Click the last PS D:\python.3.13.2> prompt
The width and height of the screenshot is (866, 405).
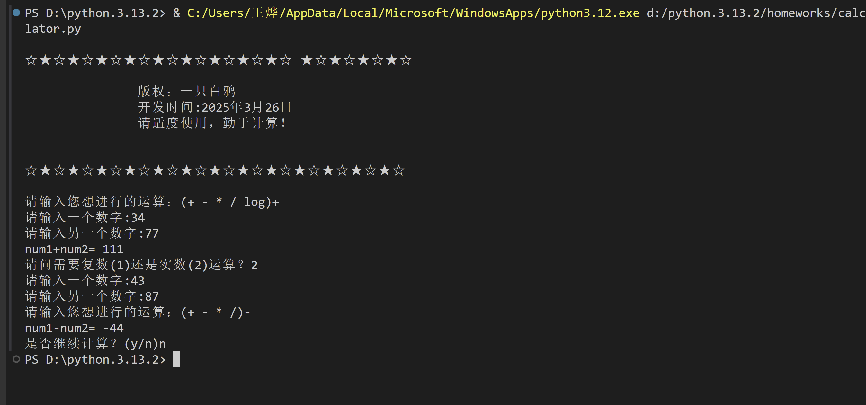point(95,359)
